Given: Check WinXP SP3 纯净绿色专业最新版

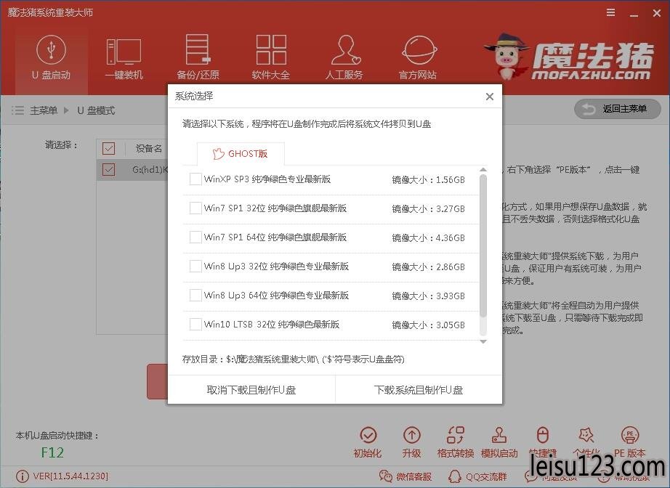Looking at the screenshot, I should coord(195,179).
